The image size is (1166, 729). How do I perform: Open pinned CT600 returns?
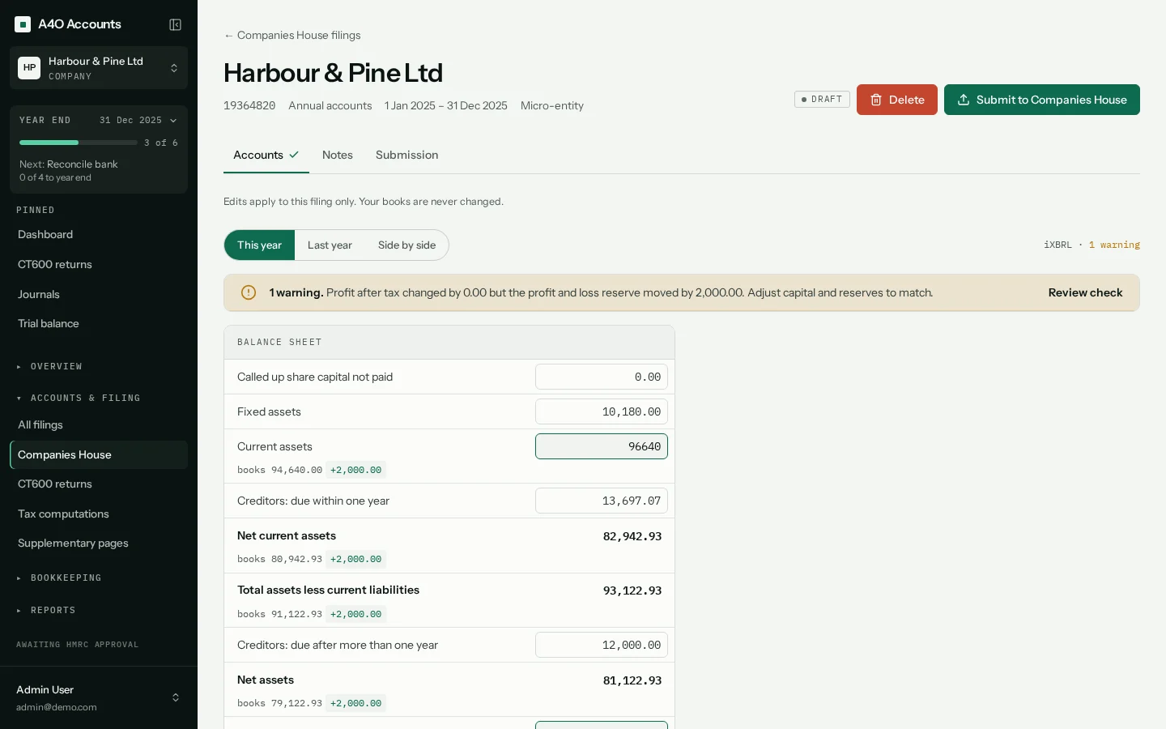99,264
